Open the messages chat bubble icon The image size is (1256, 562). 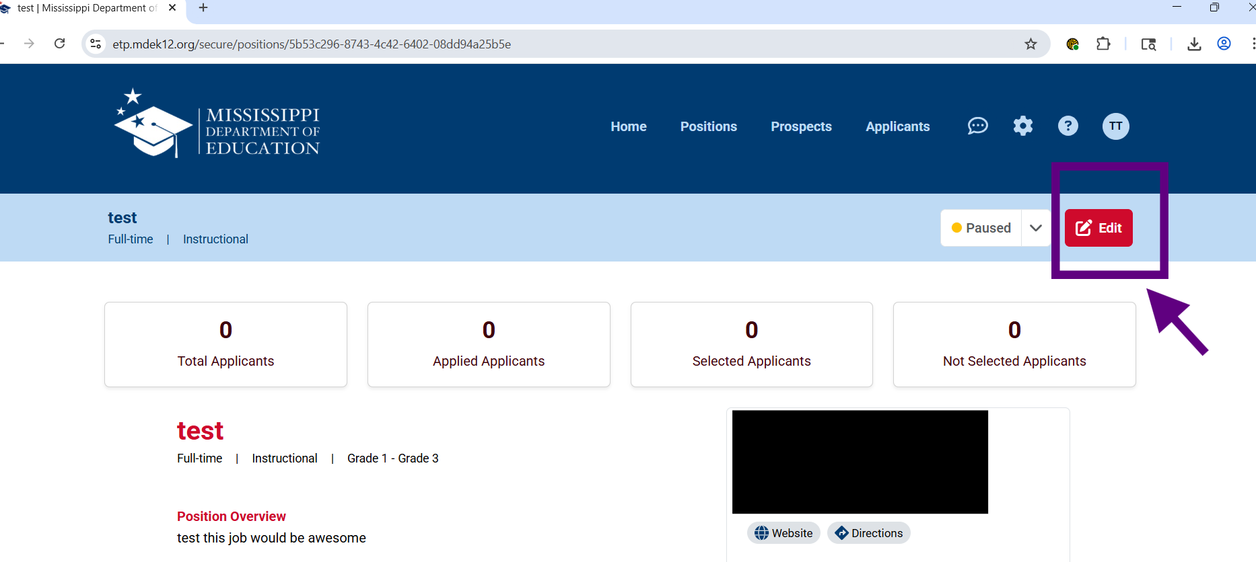[x=977, y=126]
